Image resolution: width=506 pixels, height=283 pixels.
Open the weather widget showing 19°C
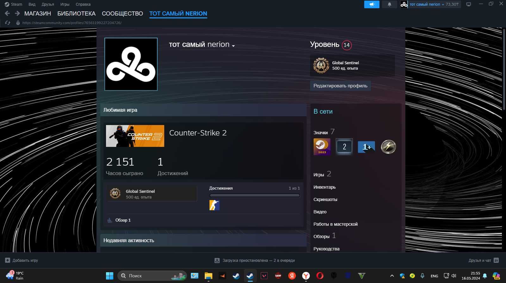tap(15, 275)
